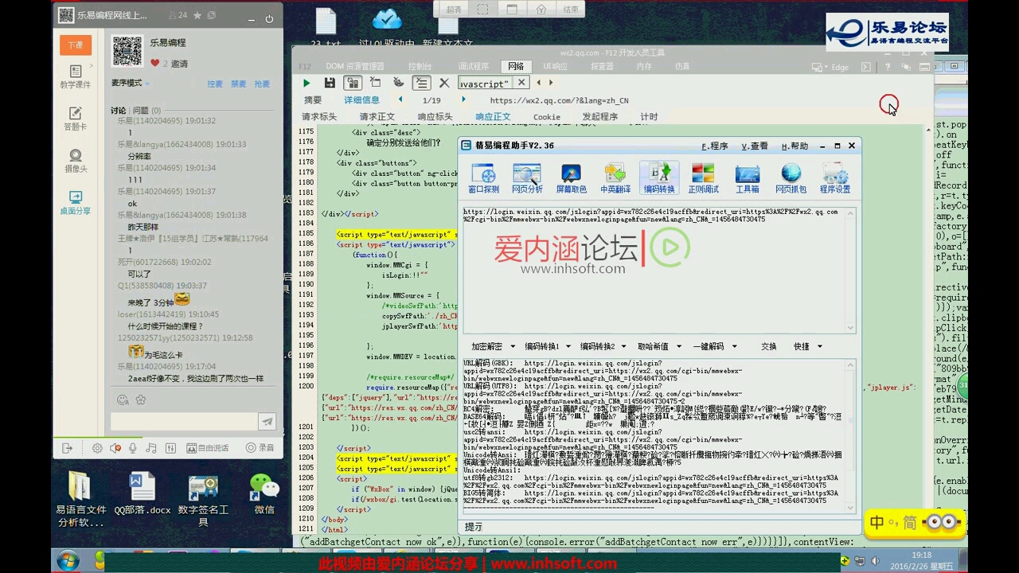Open 教学课件 in classroom sidebar
The height and width of the screenshot is (573, 1019).
coord(76,76)
